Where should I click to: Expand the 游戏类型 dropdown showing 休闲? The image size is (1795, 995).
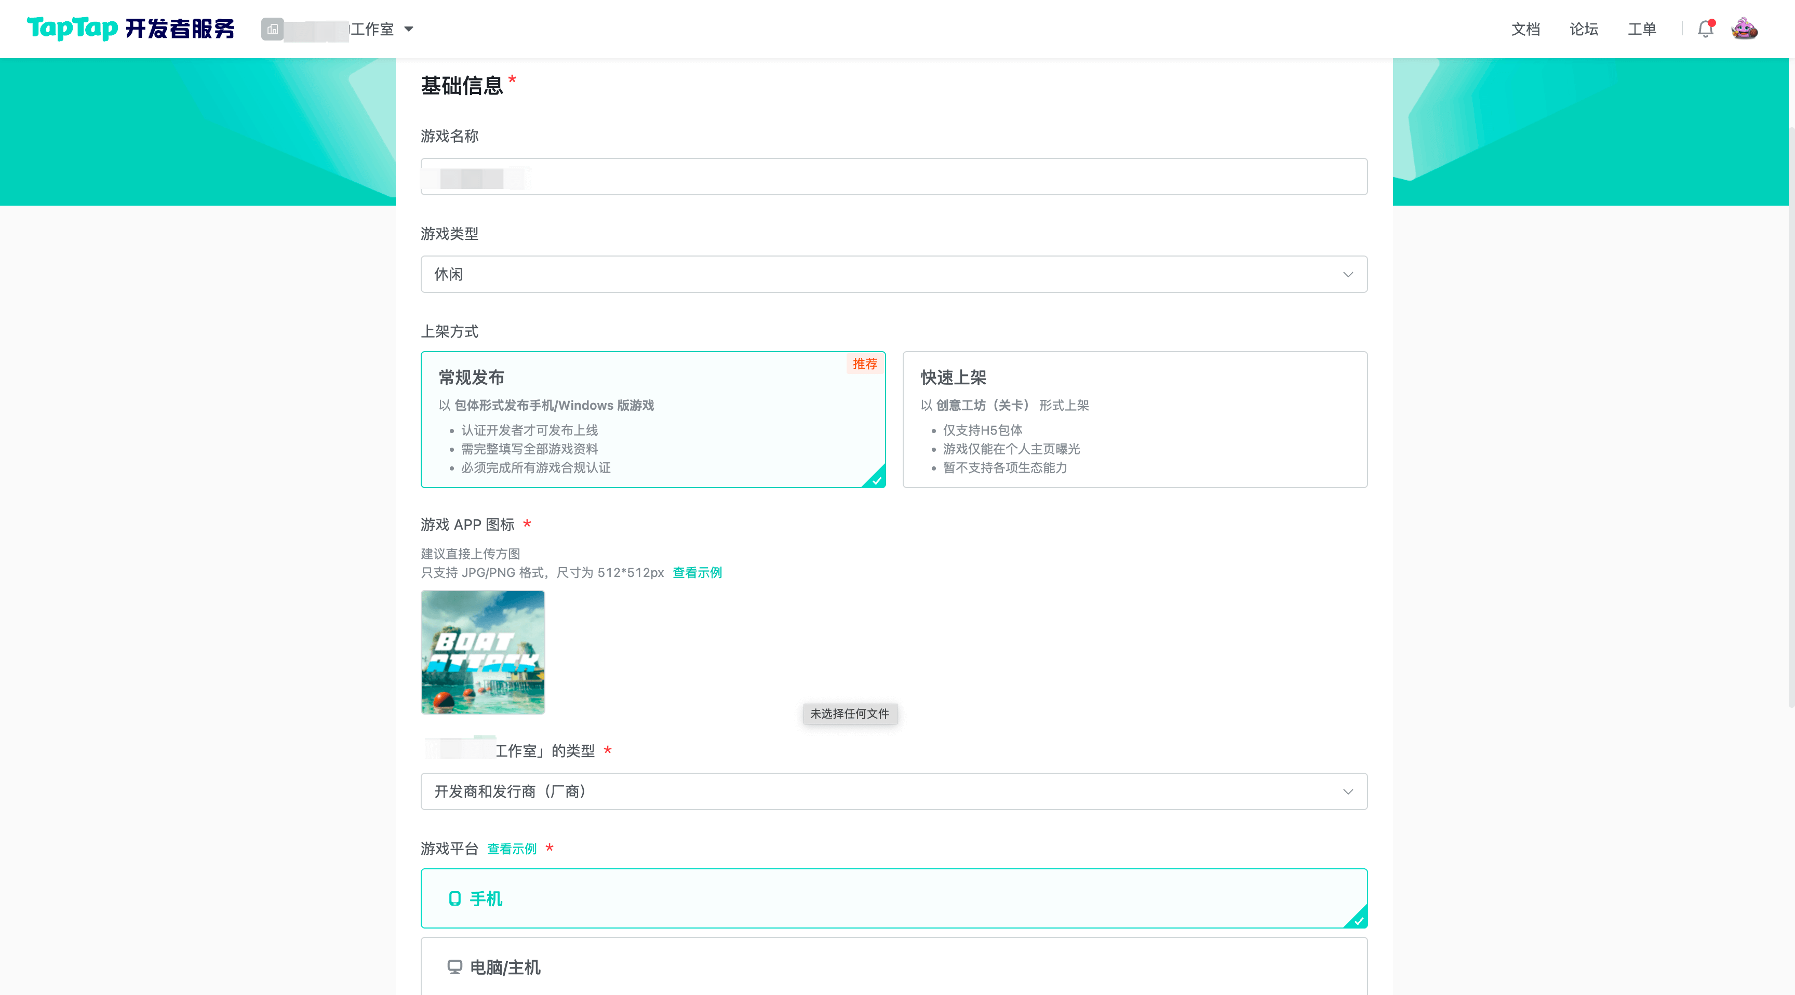click(x=893, y=275)
